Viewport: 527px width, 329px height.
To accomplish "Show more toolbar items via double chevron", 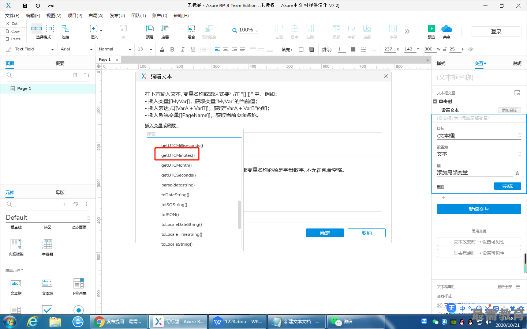I will pyautogui.click(x=407, y=31).
